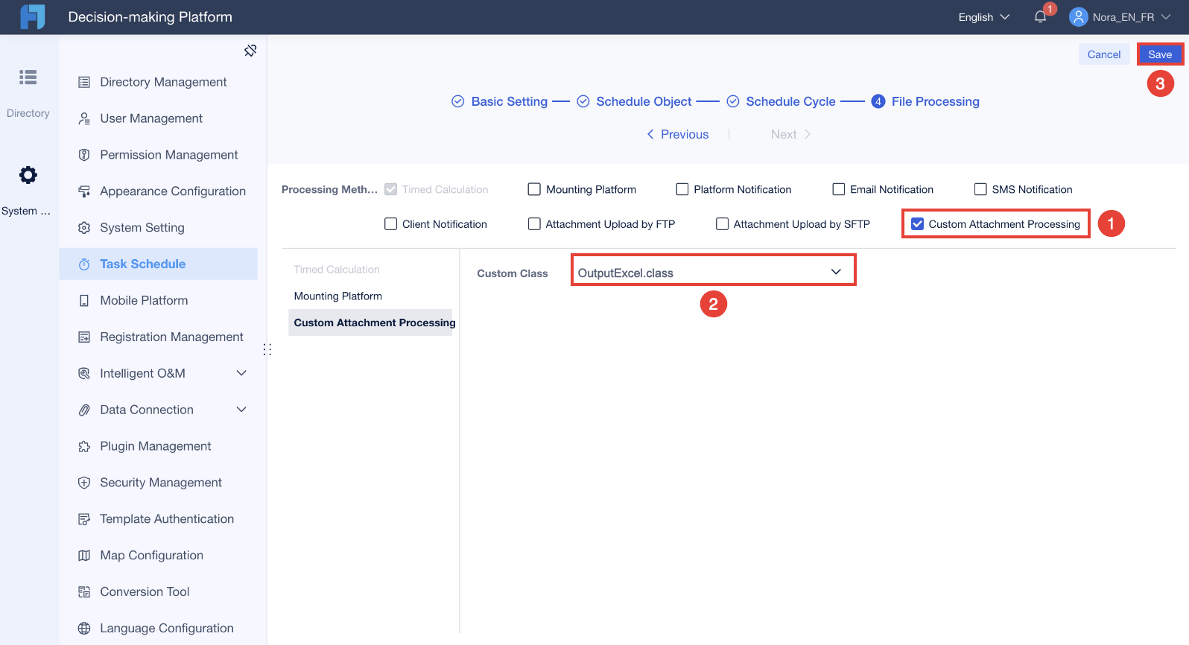Check Platform Notification
Image resolution: width=1189 pixels, height=645 pixels.
coord(682,189)
